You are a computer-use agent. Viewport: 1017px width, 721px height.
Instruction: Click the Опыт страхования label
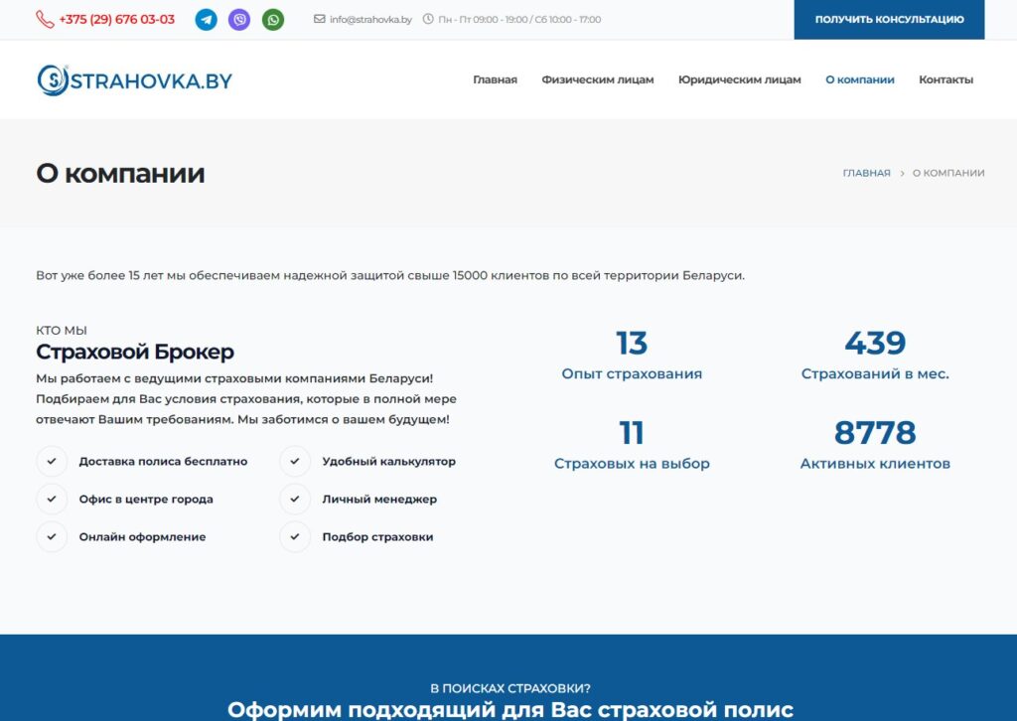[632, 373]
